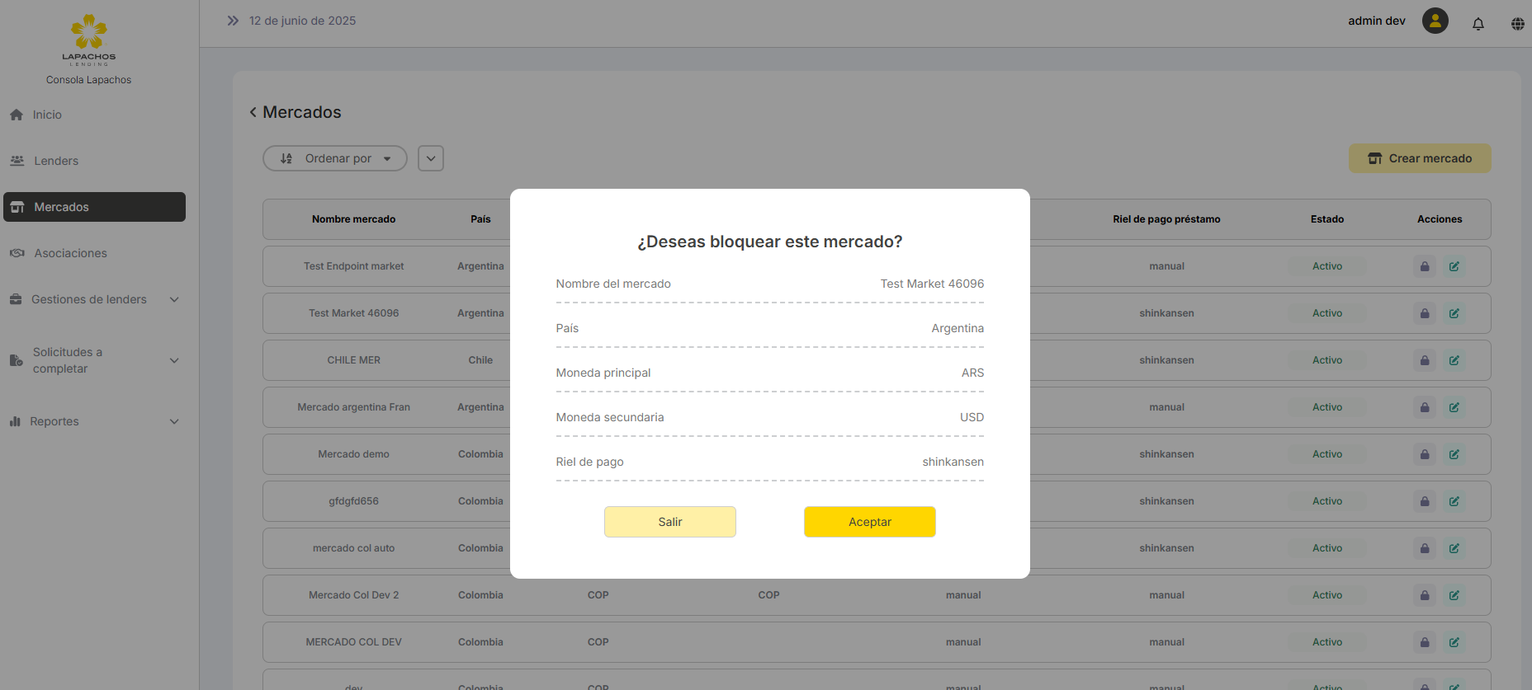Go to Lenders in sidebar
Viewport: 1532px width, 690px height.
(x=56, y=161)
